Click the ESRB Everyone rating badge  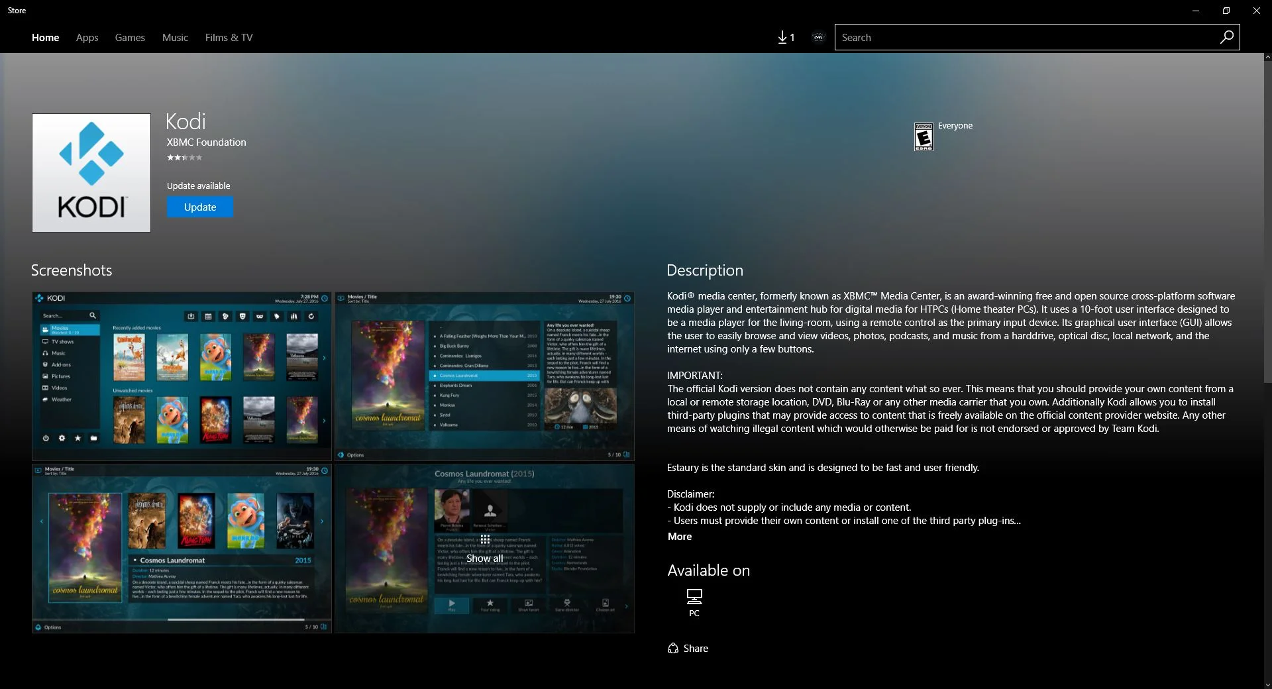tap(924, 136)
